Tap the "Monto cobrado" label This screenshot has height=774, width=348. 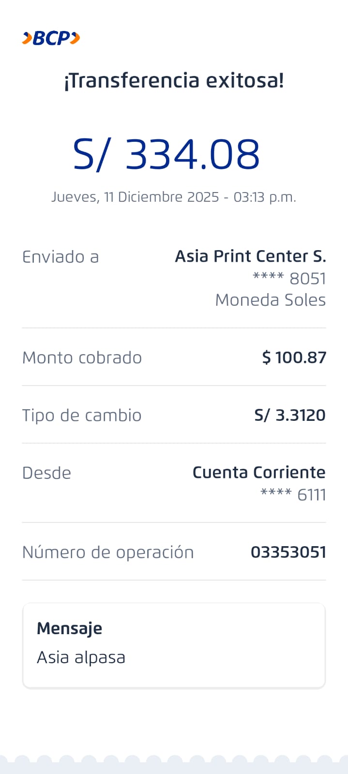click(x=82, y=357)
